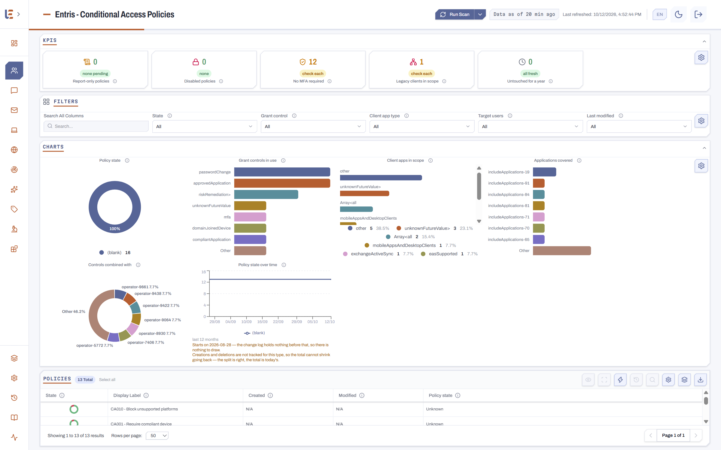Open the users sidebar icon
This screenshot has height=450, width=721.
14,70
